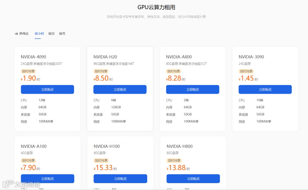
Task: Click the 限时特惠 badge on NVIDIA-H20
Action: (x=101, y=71)
